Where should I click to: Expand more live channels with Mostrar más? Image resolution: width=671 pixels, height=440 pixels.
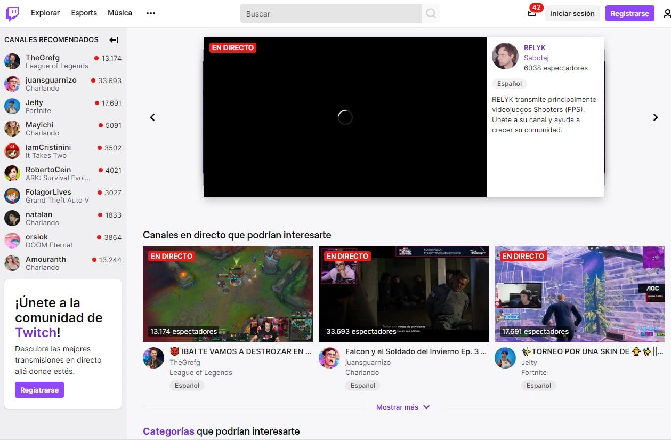[x=402, y=407]
